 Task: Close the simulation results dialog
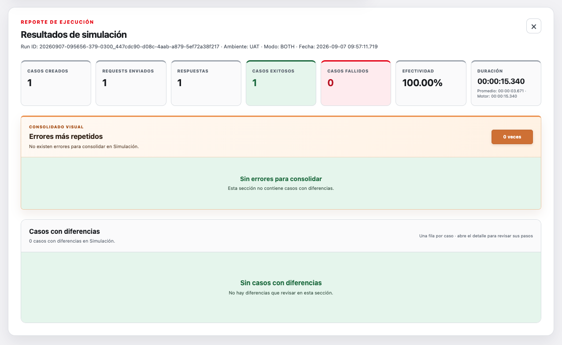coord(533,26)
